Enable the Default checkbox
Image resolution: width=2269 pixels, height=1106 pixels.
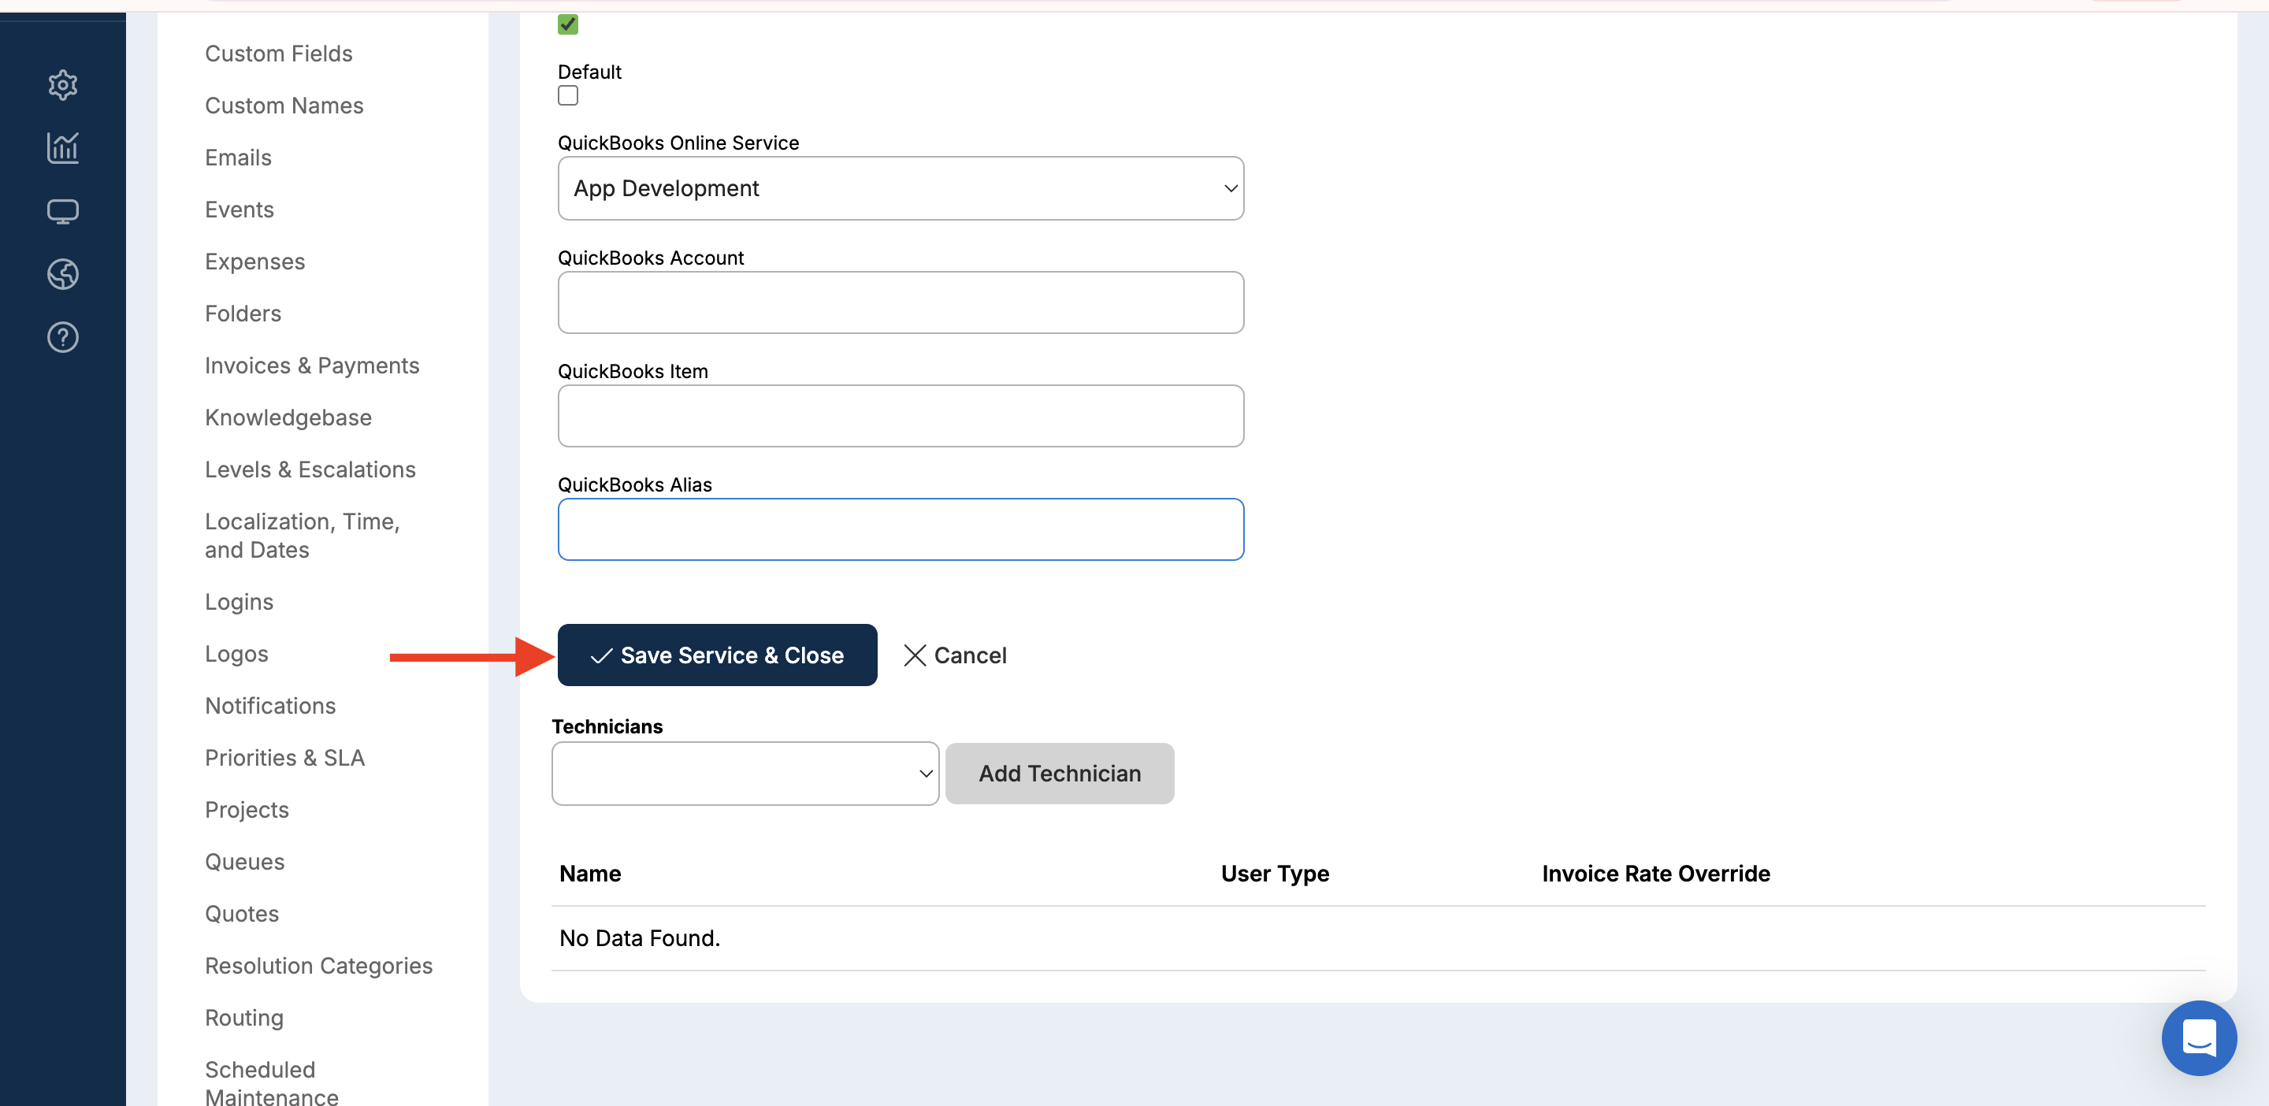click(568, 95)
